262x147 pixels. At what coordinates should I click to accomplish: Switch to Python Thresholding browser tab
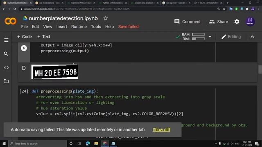click(113, 3)
